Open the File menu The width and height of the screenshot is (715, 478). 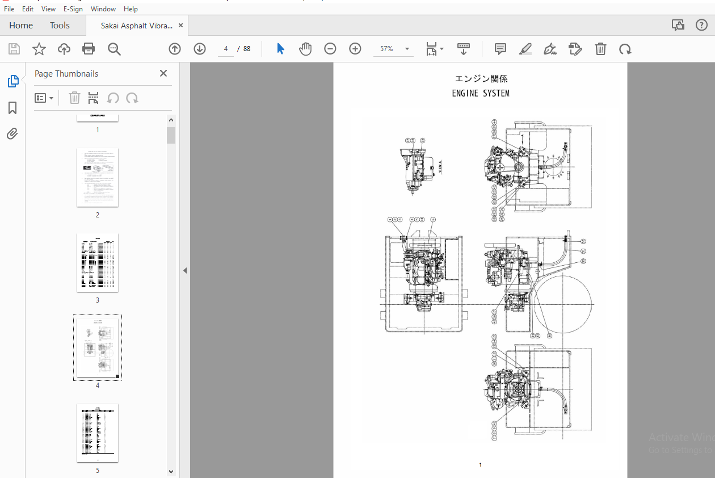[9, 9]
